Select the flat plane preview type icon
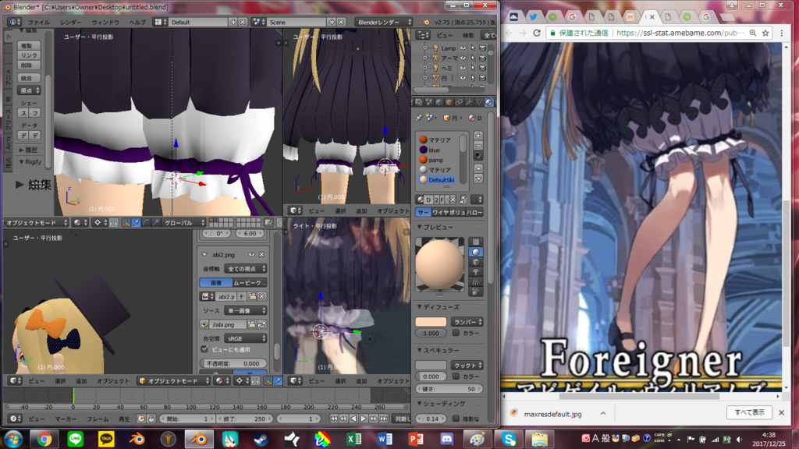The width and height of the screenshot is (799, 449). (475, 242)
